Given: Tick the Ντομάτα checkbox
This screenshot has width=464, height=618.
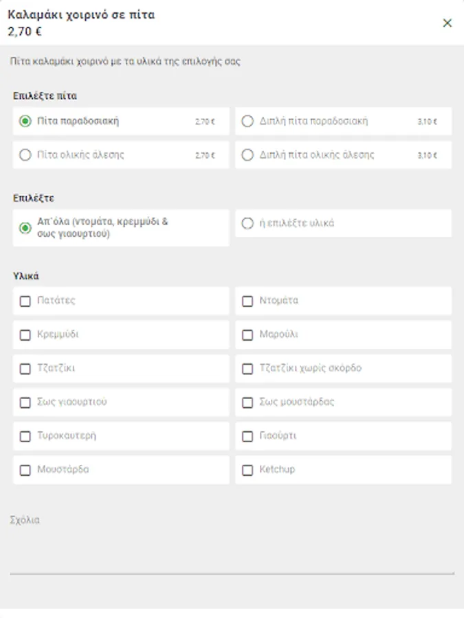Looking at the screenshot, I should pyautogui.click(x=247, y=301).
